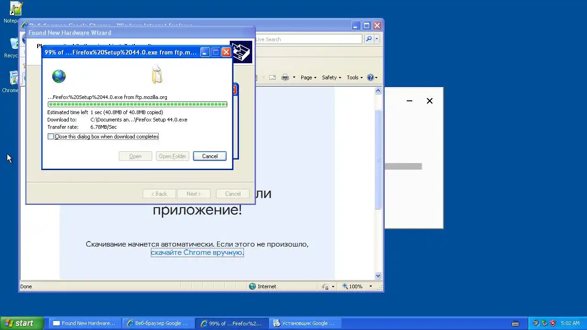This screenshot has width=587, height=330.
Task: Open the search provider dropdown arrow
Action: [x=377, y=39]
